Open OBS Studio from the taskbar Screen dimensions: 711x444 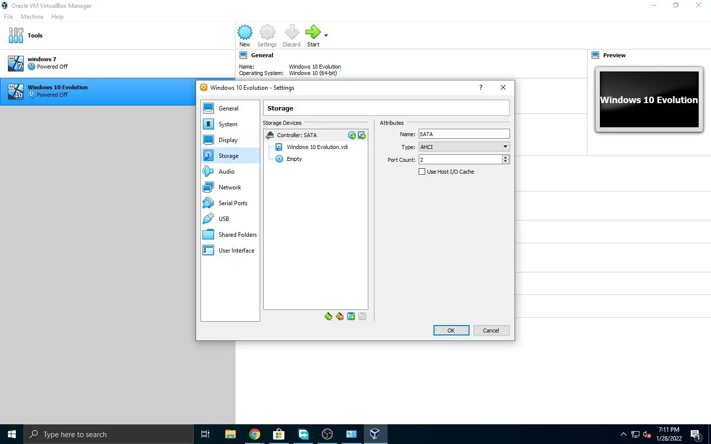(327, 434)
